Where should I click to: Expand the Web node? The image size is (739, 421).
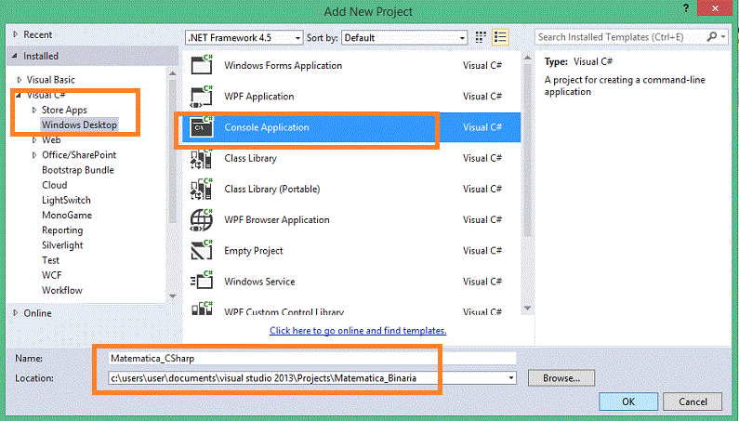34,140
